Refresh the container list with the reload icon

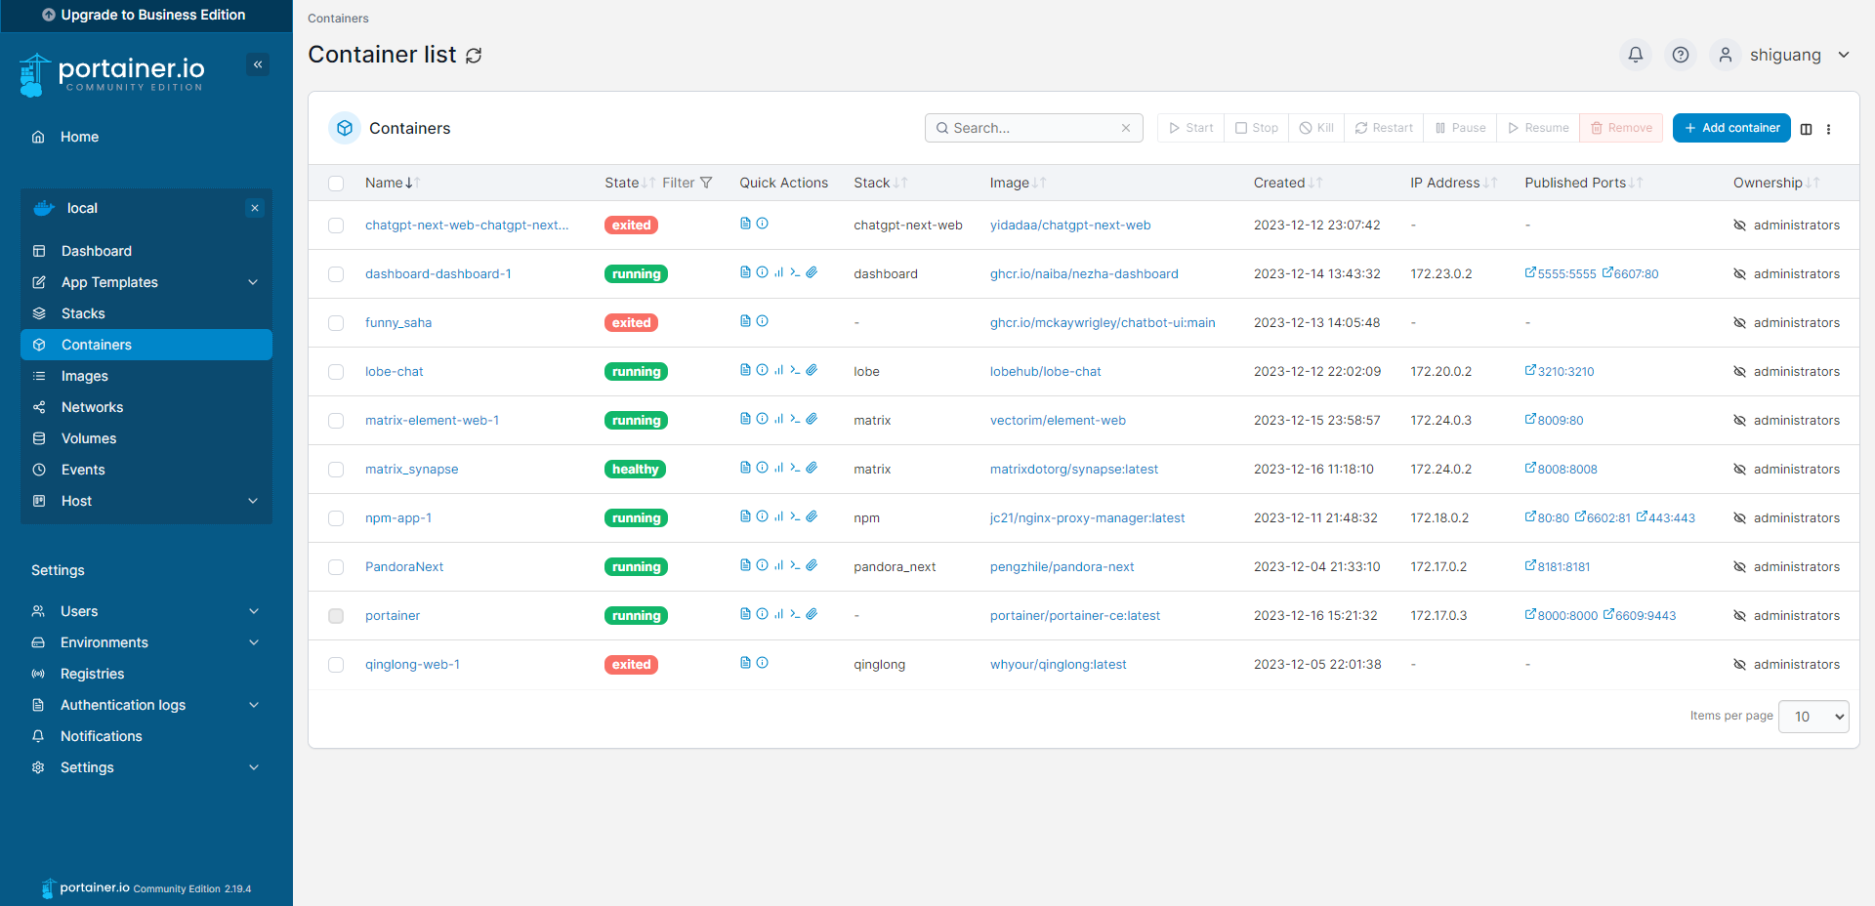coord(474,56)
